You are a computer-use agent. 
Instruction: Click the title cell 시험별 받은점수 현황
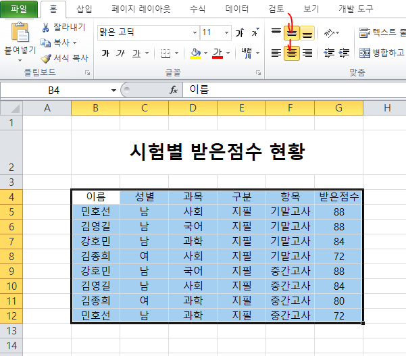coord(218,152)
